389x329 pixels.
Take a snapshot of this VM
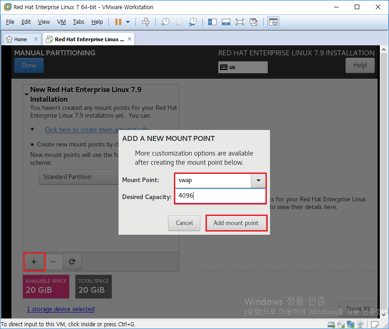[165, 22]
